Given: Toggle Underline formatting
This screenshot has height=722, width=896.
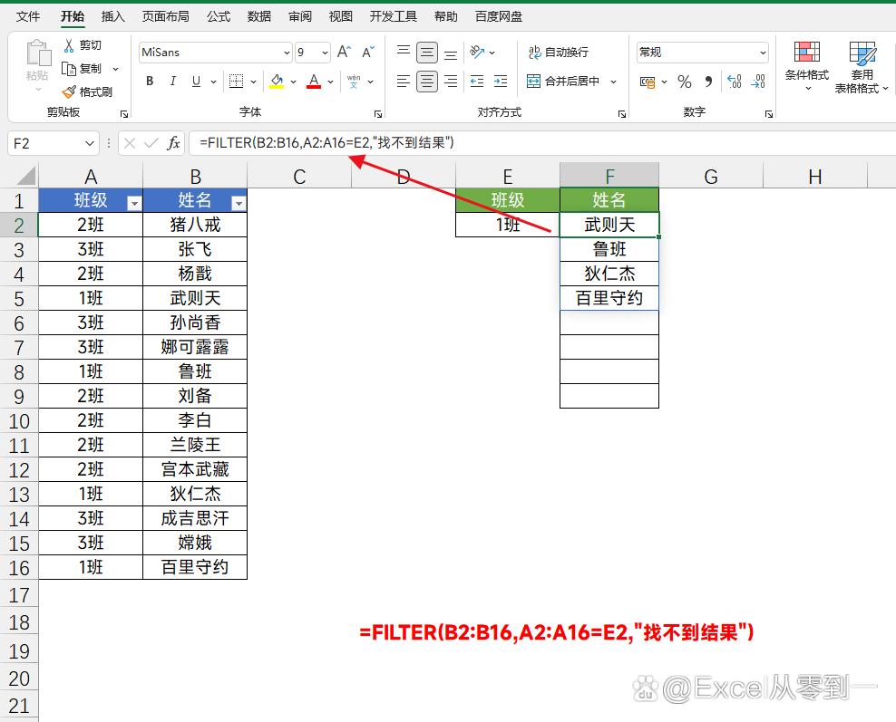Looking at the screenshot, I should [196, 82].
